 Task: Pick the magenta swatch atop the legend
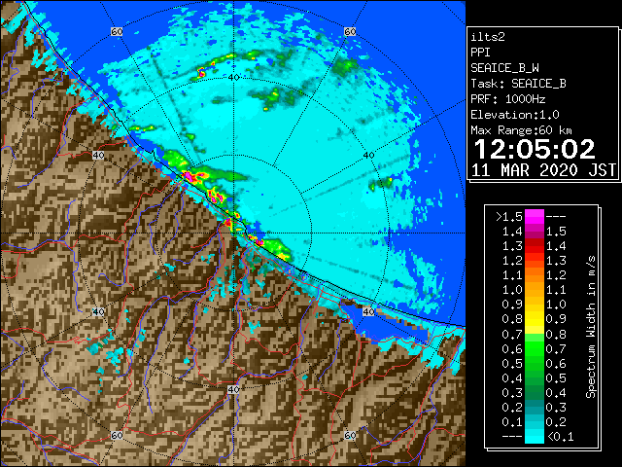pos(535,217)
